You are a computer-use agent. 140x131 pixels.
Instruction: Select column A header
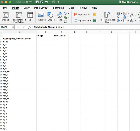(20, 32)
